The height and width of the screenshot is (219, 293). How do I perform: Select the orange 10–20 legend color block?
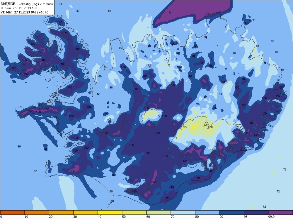37,213
